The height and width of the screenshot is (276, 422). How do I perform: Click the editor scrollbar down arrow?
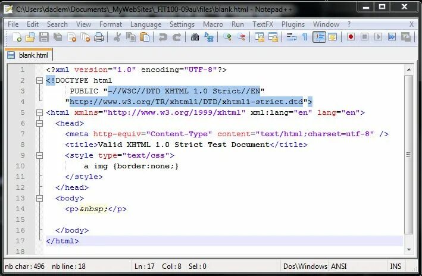[x=409, y=250]
